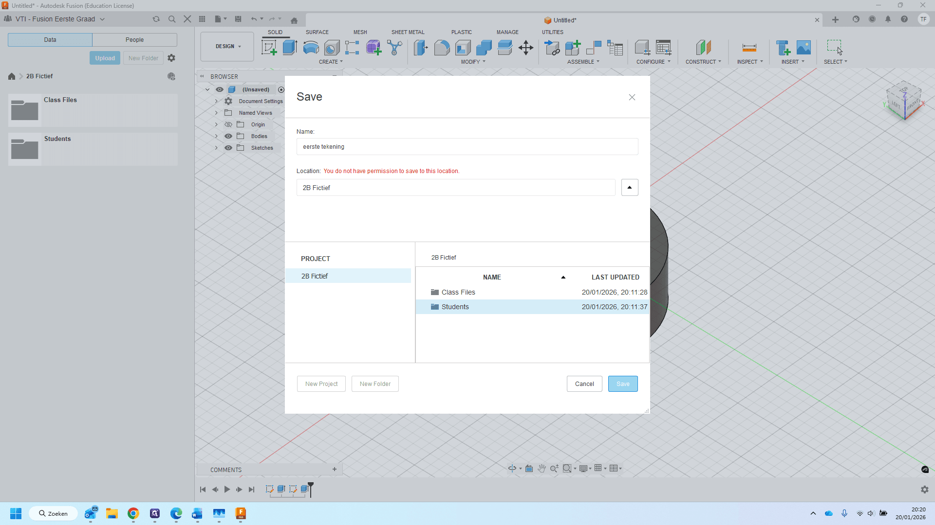Play the timeline
935x525 pixels.
tap(227, 490)
